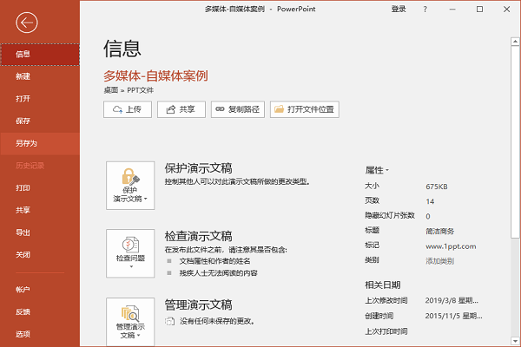The height and width of the screenshot is (347, 521).
Task: Choose 保存 in the sidebar
Action: (x=40, y=121)
